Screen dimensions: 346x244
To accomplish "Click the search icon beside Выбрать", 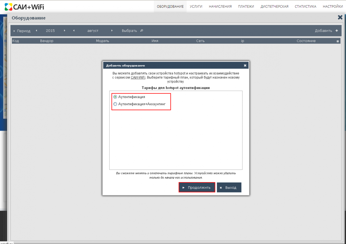I will [x=141, y=31].
